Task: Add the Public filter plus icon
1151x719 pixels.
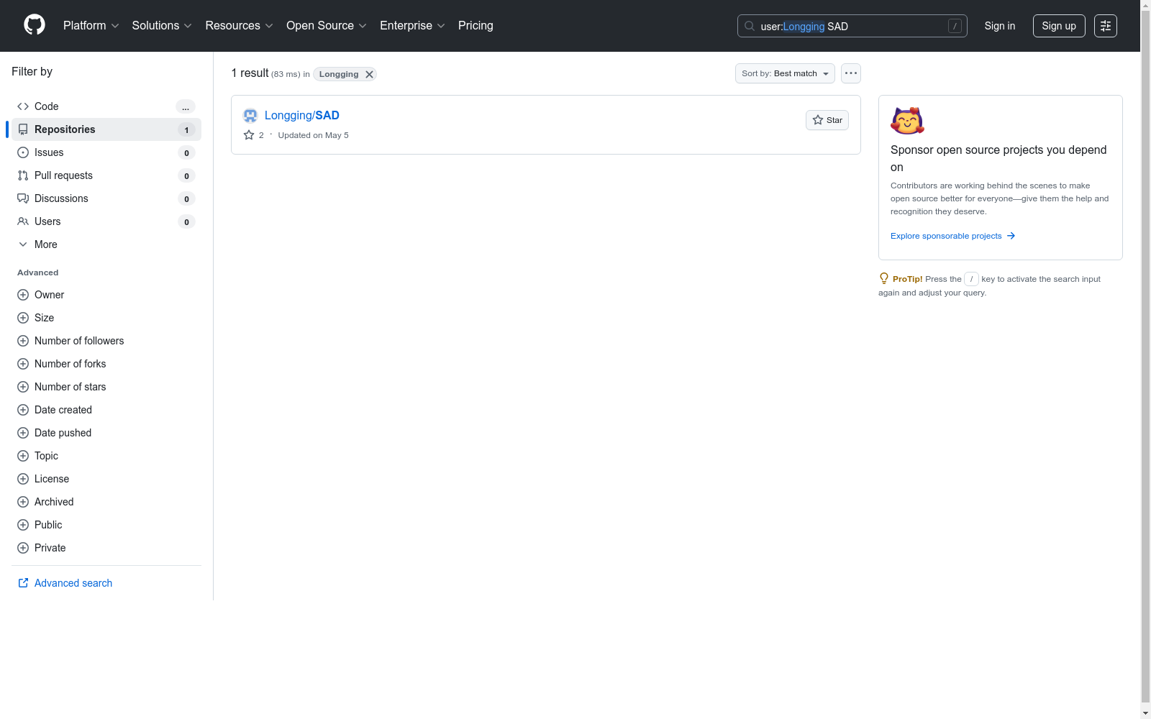Action: tap(23, 525)
